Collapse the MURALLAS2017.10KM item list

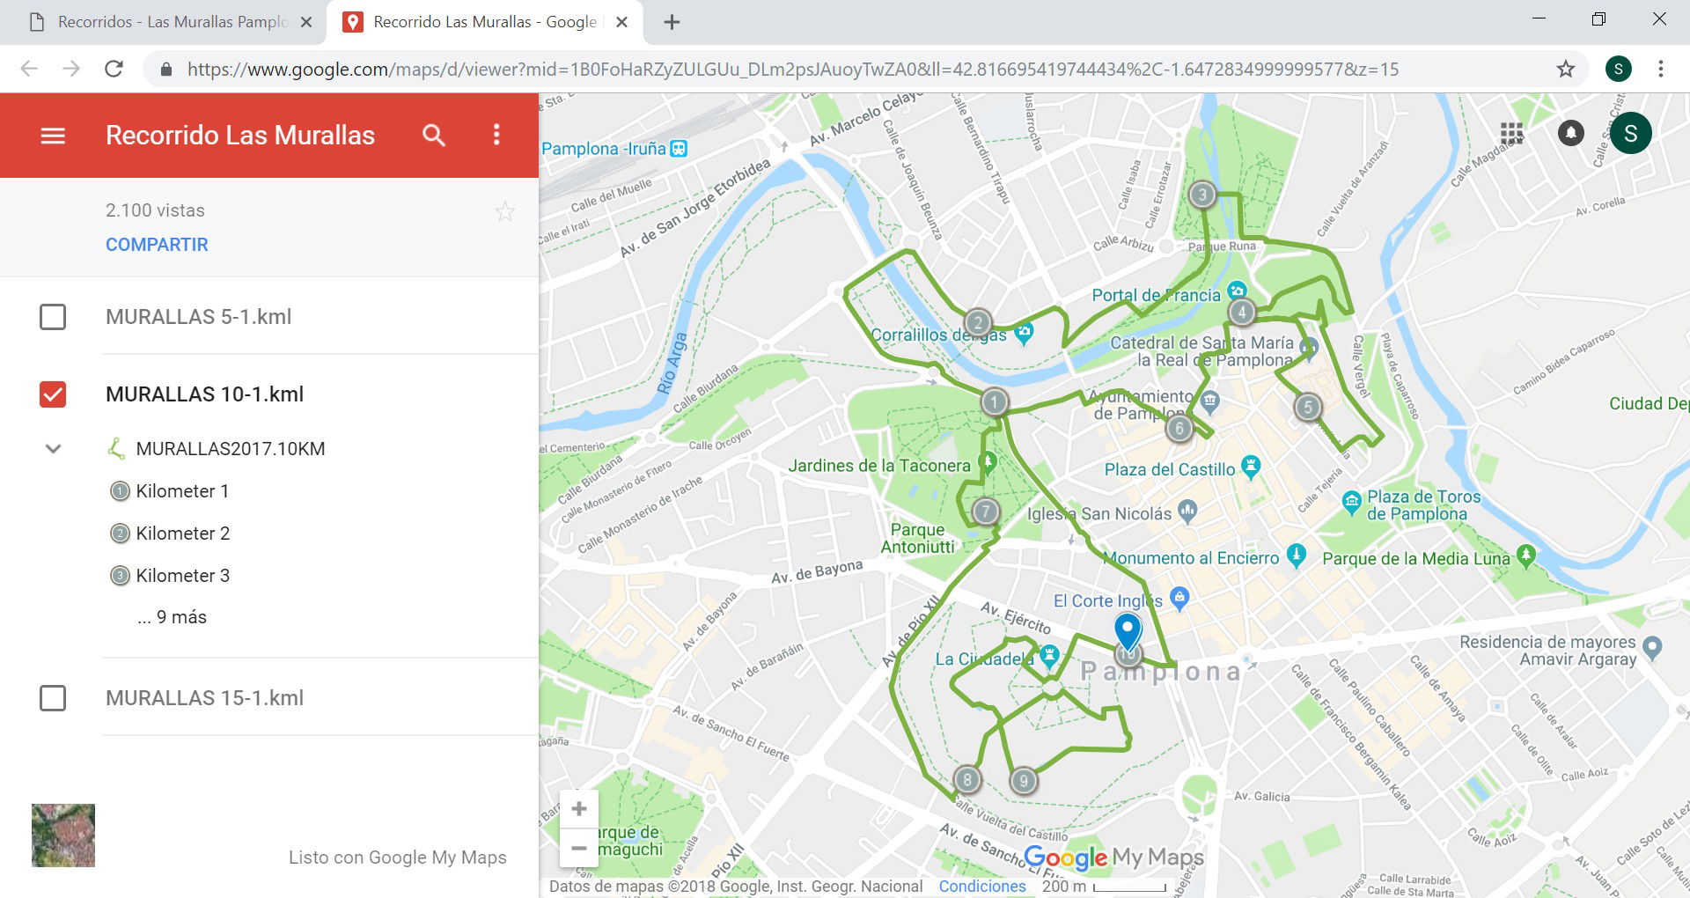point(53,449)
